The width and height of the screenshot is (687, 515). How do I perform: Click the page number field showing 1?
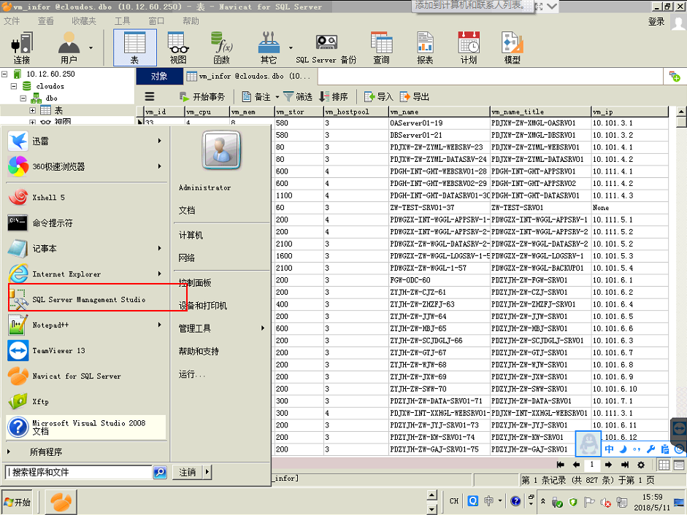(592, 465)
